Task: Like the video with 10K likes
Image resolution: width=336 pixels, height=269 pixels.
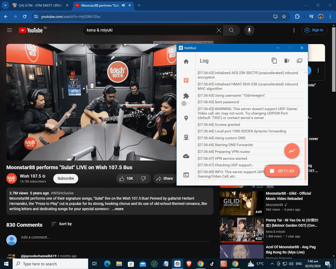Action: 126,179
